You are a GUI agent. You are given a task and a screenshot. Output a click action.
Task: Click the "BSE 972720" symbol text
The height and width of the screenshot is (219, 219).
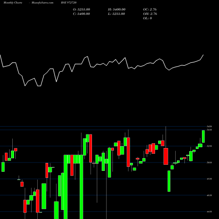tap(69, 3)
